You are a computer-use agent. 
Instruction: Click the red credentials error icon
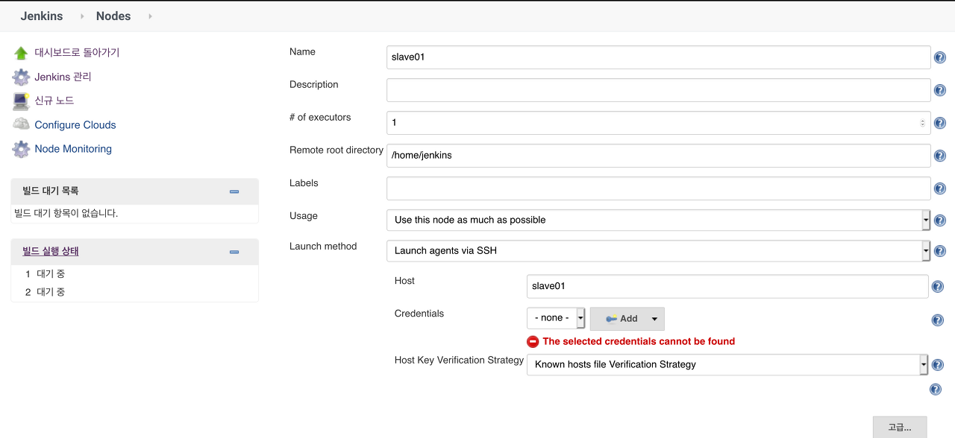click(x=533, y=341)
